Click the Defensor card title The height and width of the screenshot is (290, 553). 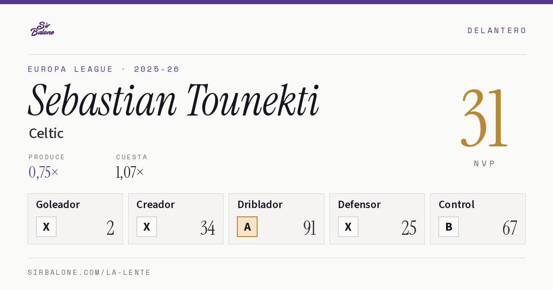[x=359, y=204]
